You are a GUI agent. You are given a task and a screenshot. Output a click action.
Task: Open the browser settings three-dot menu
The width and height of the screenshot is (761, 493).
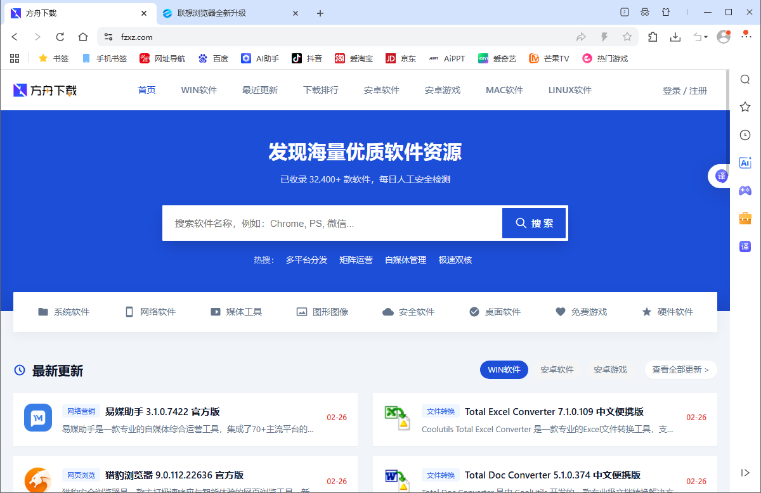pos(746,37)
